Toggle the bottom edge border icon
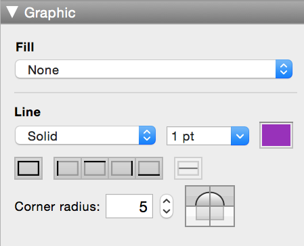Image resolution: width=304 pixels, height=246 pixels. click(x=149, y=168)
